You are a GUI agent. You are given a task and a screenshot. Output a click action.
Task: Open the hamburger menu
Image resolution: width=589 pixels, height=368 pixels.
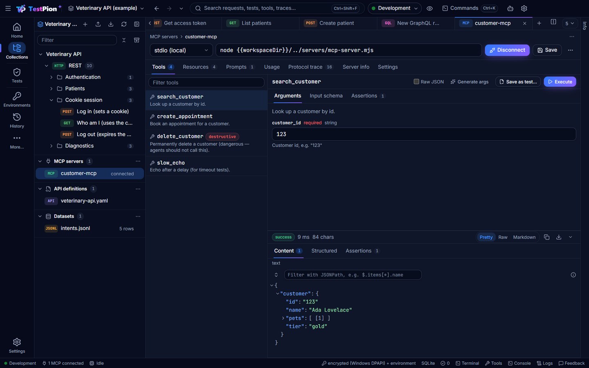[x=8, y=8]
